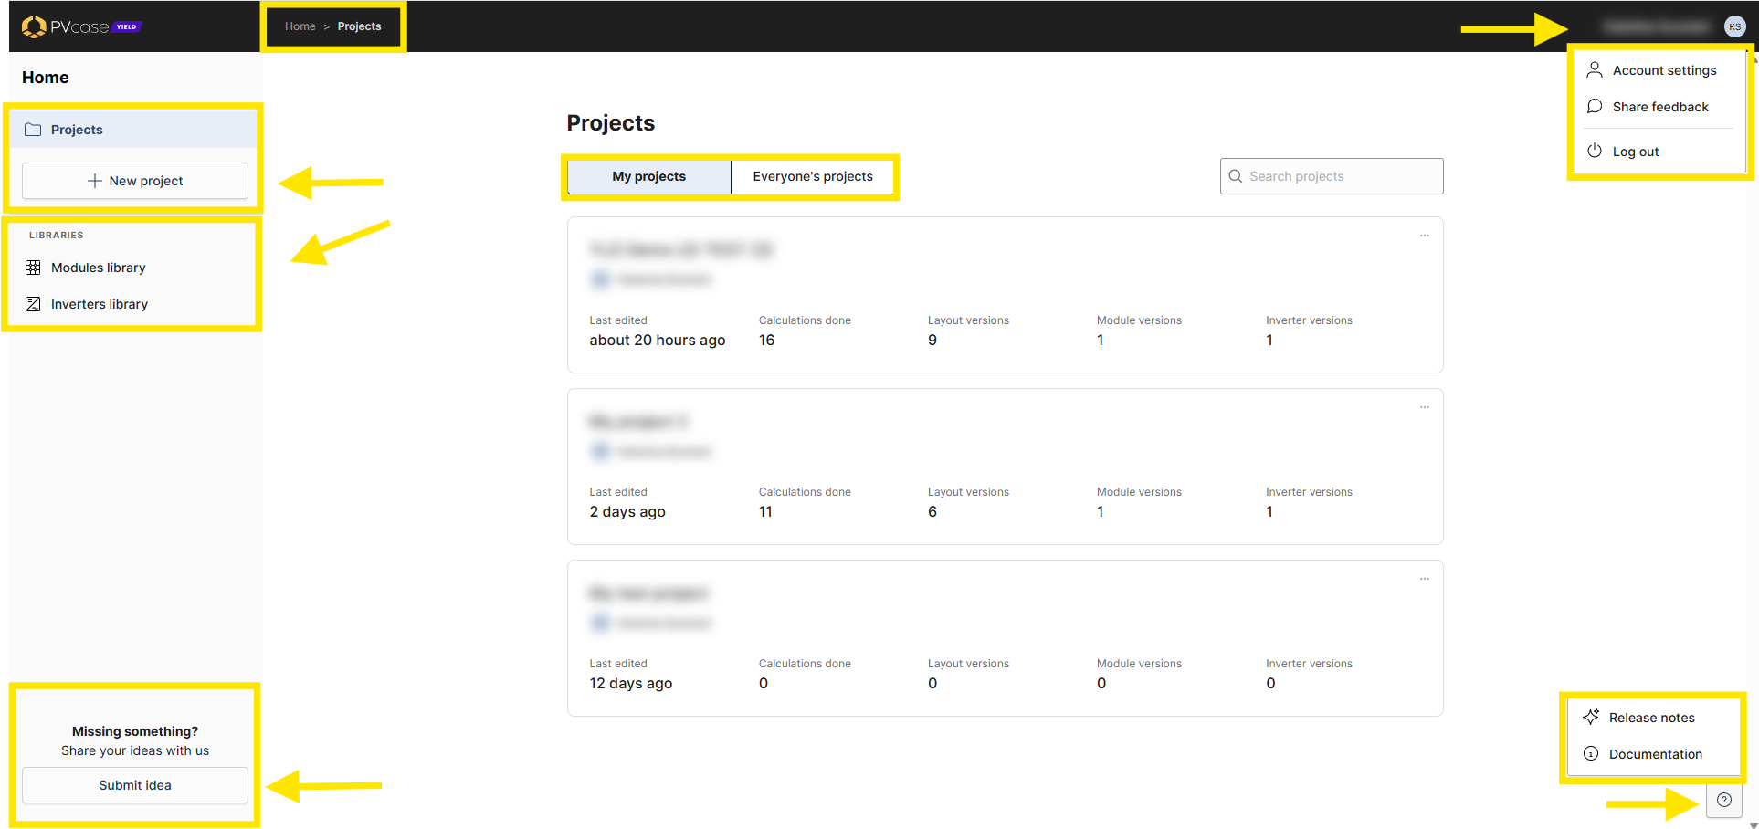This screenshot has width=1759, height=829.
Task: Click the Projects page heading
Action: click(x=611, y=123)
